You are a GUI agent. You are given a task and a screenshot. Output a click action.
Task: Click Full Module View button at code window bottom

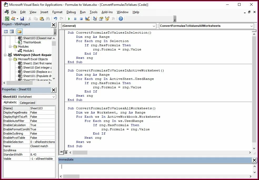pos(66,152)
